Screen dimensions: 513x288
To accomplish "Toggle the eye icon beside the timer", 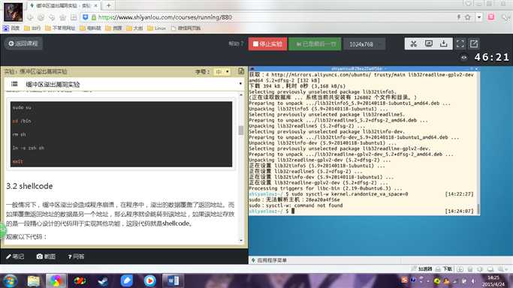I will tap(464, 58).
